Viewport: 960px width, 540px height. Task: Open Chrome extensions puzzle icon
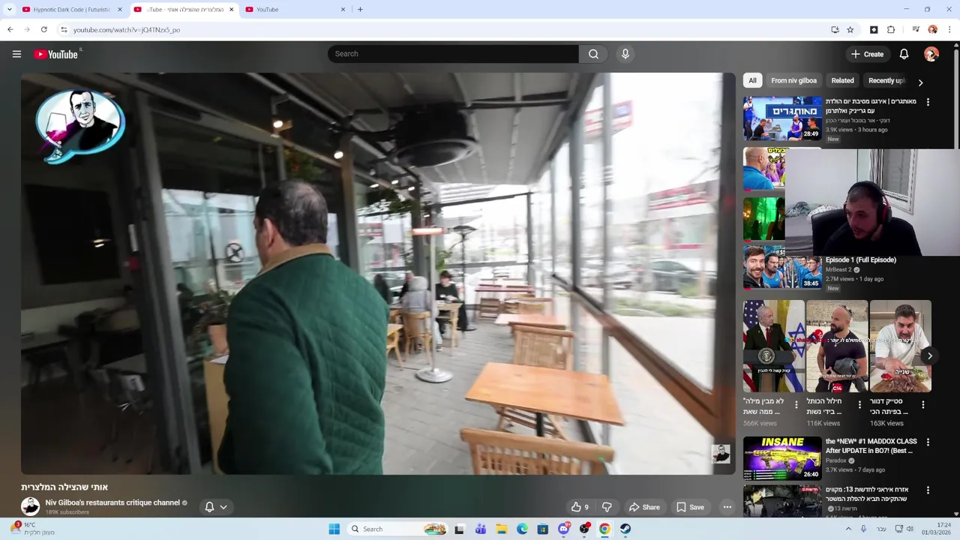pos(891,30)
